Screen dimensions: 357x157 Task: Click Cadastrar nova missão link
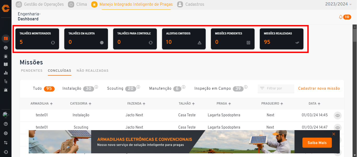319,88
